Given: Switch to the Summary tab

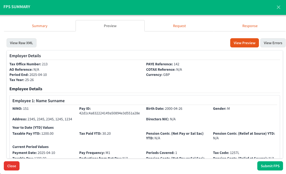Looking at the screenshot, I should pyautogui.click(x=40, y=26).
